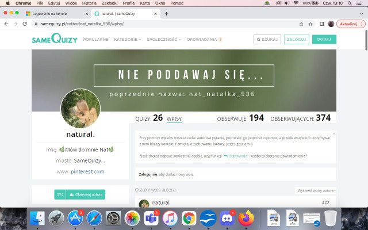Click the like heart on natural.'s post
This screenshot has width=368, height=230.
click(327, 202)
